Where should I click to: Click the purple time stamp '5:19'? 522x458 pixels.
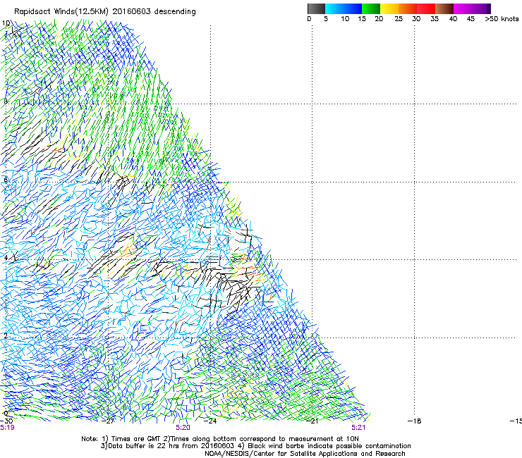coord(7,428)
